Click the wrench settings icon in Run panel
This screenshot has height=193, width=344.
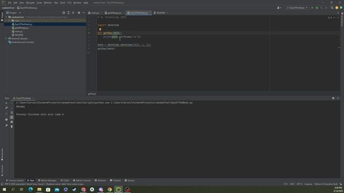tap(6, 108)
